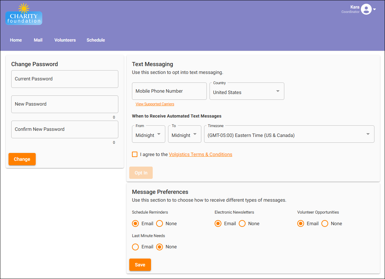Open the From time dropdown
Image resolution: width=385 pixels, height=279 pixels.
point(148,134)
